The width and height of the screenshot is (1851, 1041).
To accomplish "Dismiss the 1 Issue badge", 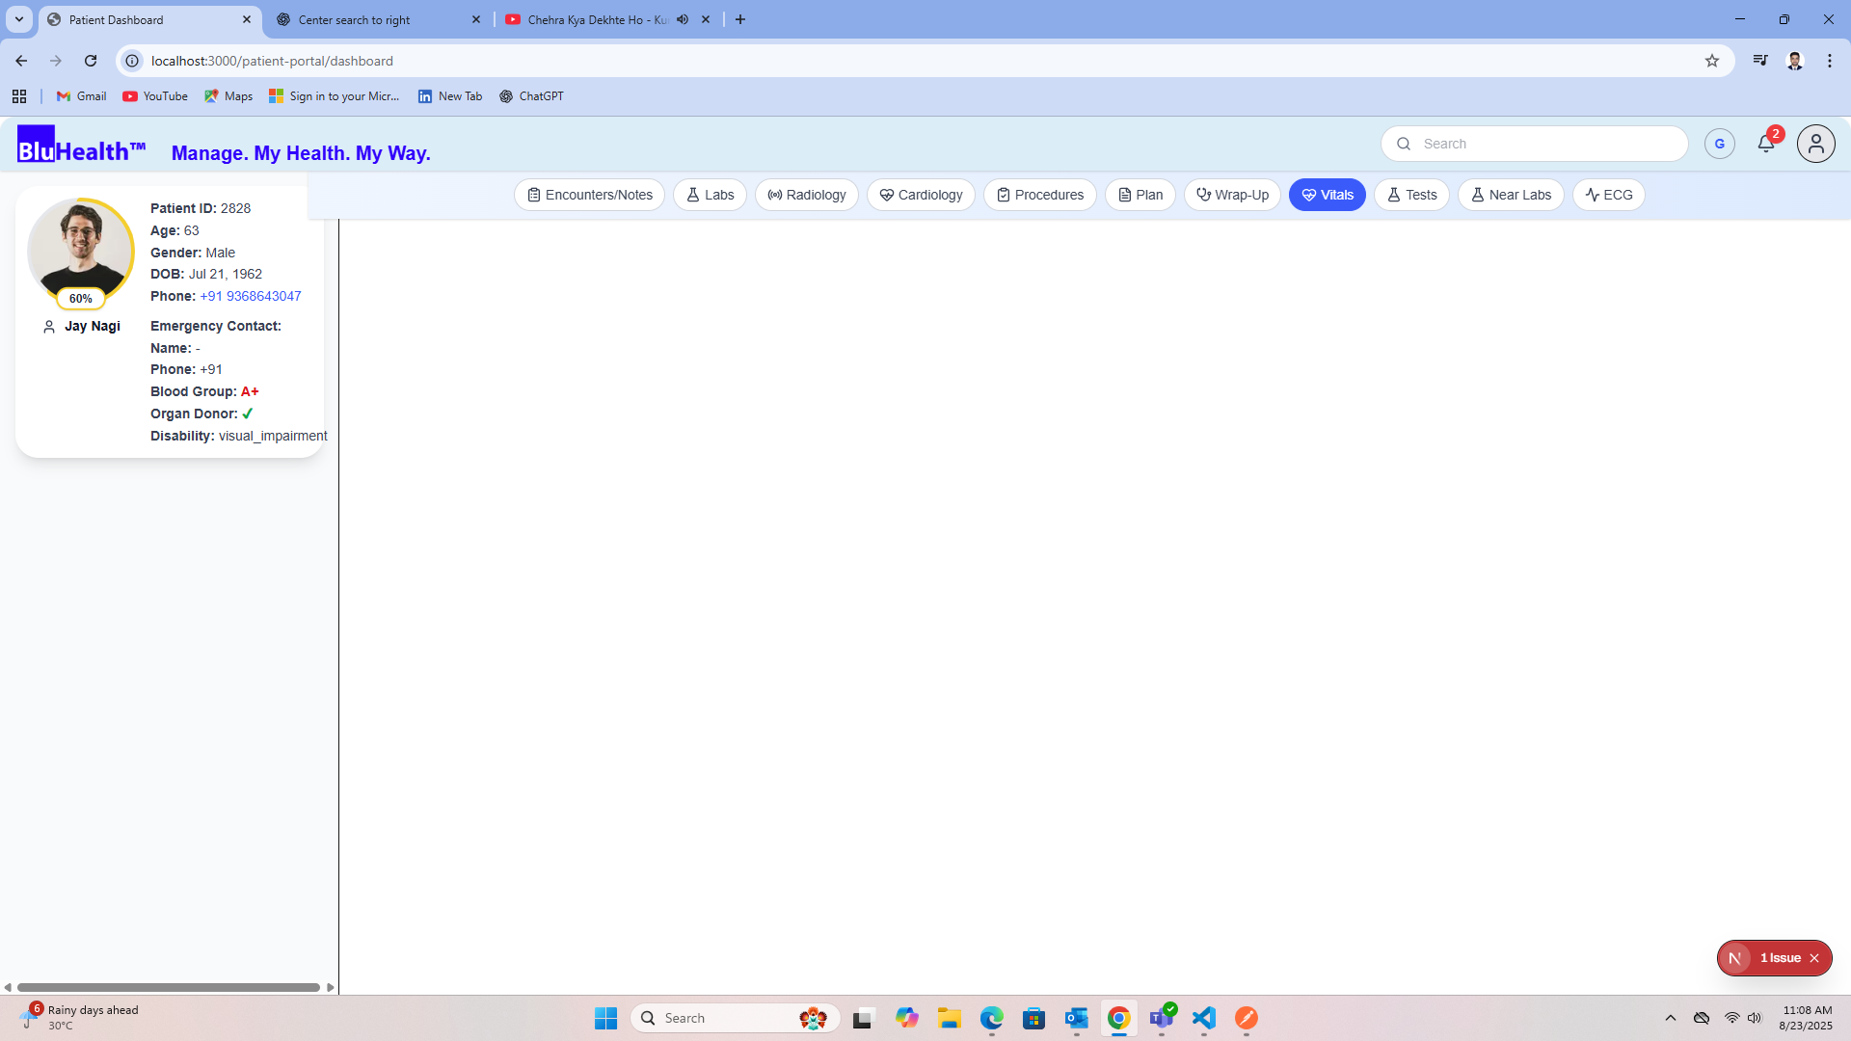I will point(1814,958).
